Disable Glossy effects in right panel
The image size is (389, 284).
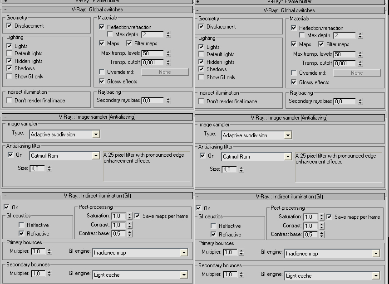294,82
